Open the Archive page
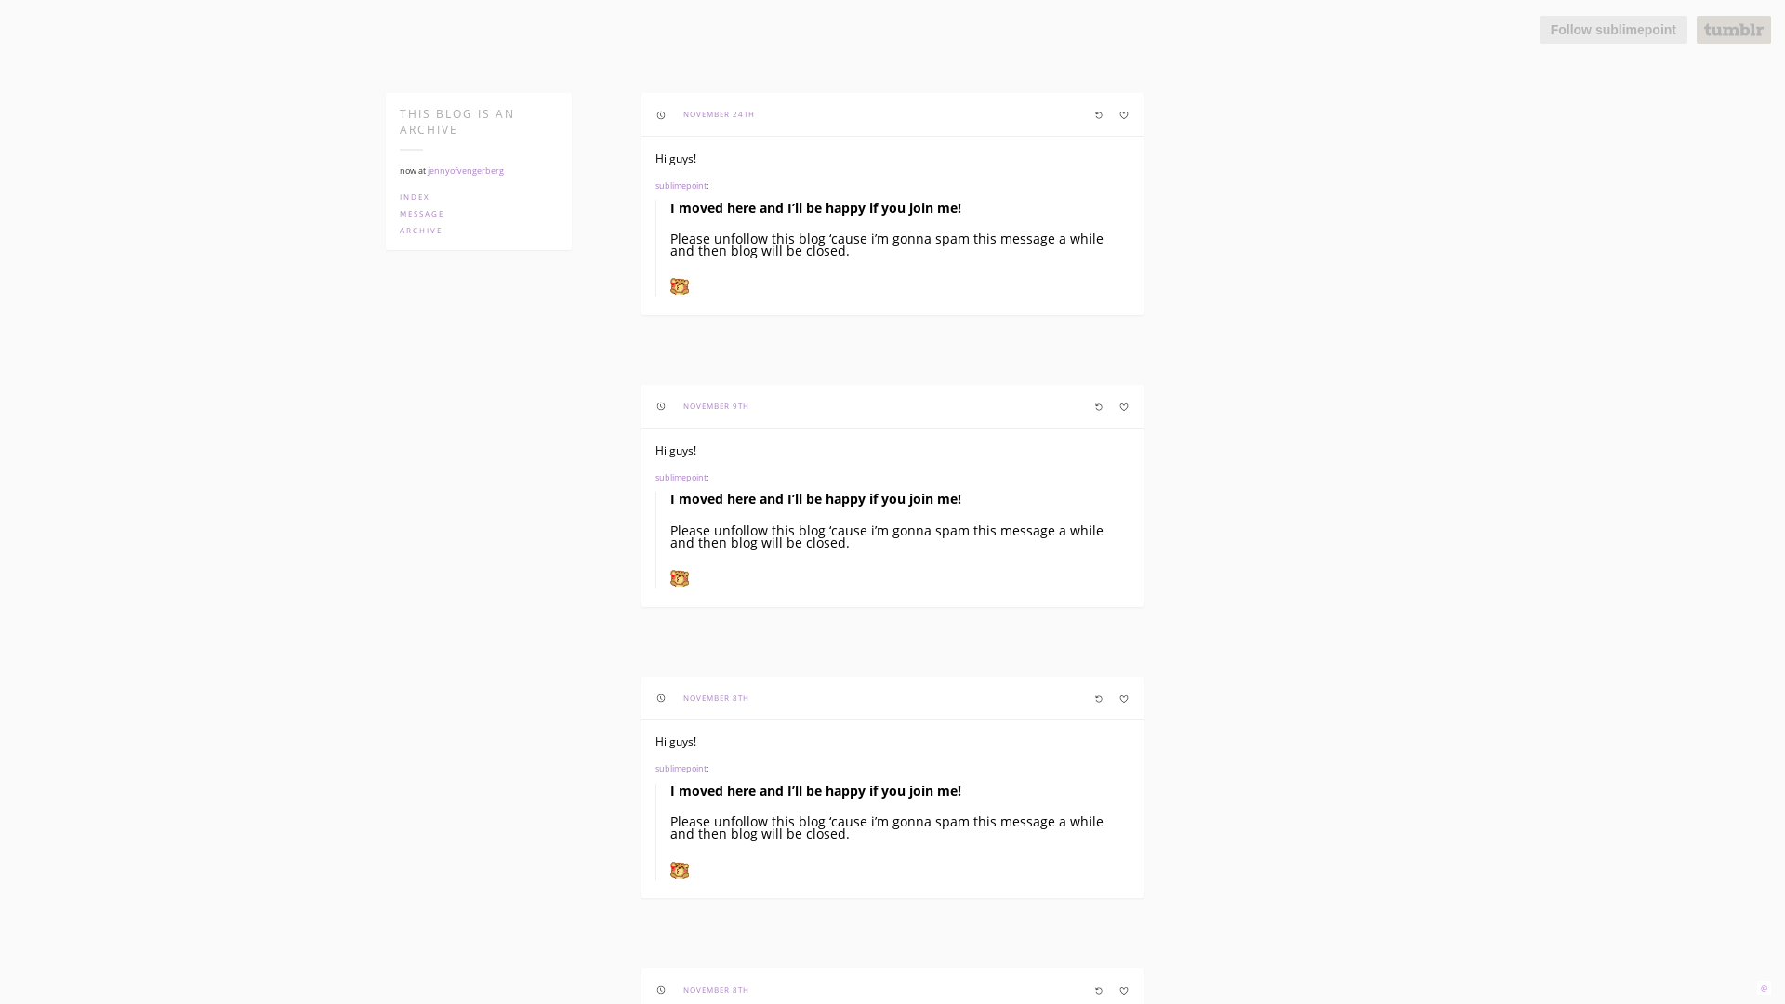The width and height of the screenshot is (1785, 1004). coord(421,231)
